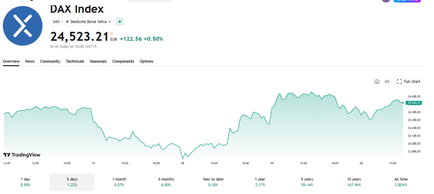Click the DAX Index blue logo
This screenshot has width=434, height=194.
(x=23, y=26)
